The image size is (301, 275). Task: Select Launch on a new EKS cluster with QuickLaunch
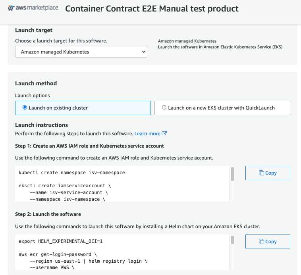tap(164, 108)
